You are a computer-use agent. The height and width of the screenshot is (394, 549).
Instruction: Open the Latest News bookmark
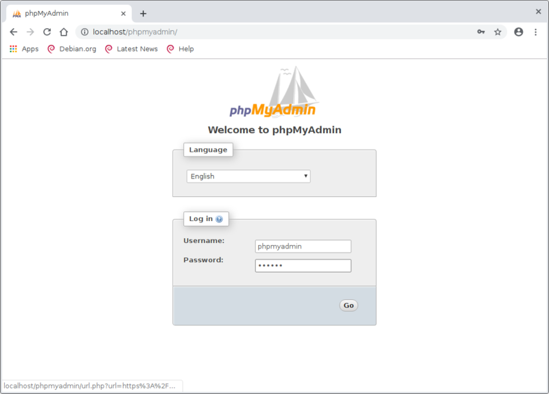tap(132, 49)
